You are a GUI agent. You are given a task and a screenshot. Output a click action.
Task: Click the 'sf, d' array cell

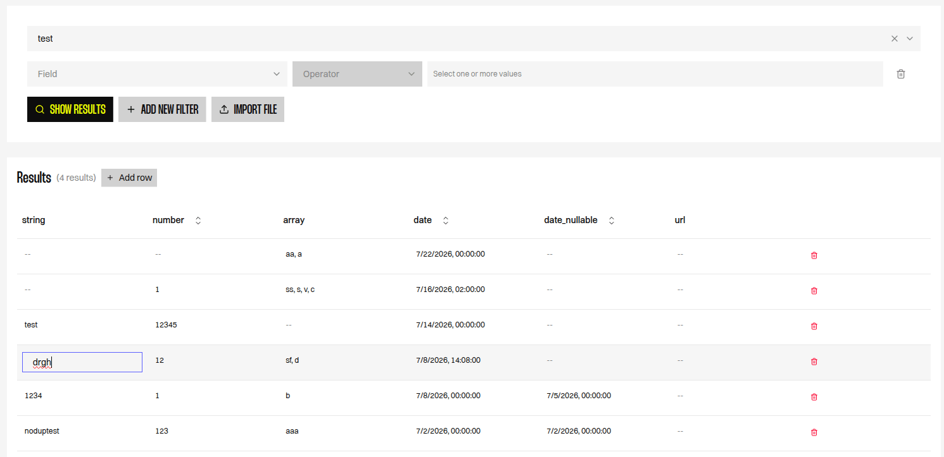(293, 360)
